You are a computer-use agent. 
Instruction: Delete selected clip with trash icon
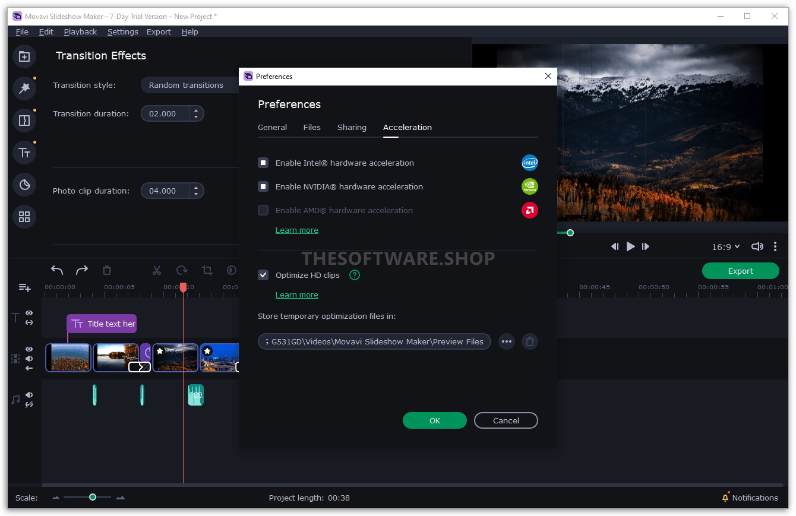107,270
